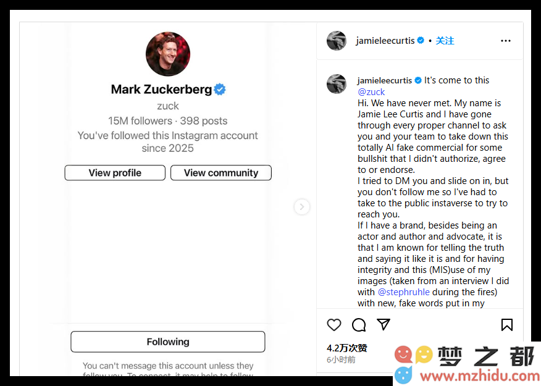Viewport: 541px width, 386px height.
Task: Click the 关注 follow link
Action: click(x=445, y=41)
